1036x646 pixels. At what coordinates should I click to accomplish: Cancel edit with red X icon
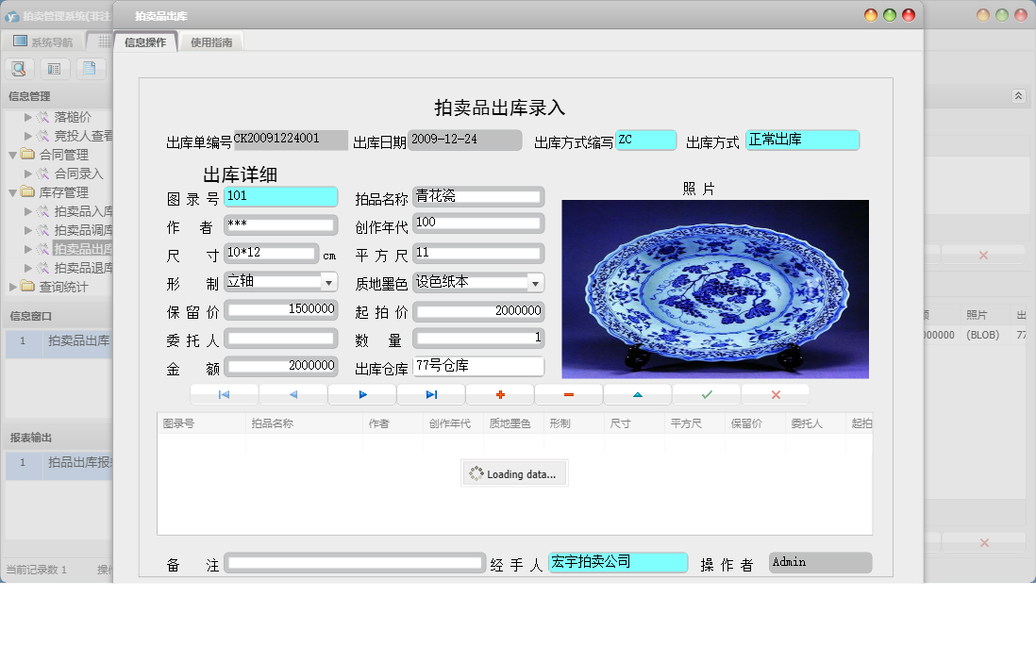[x=776, y=395]
